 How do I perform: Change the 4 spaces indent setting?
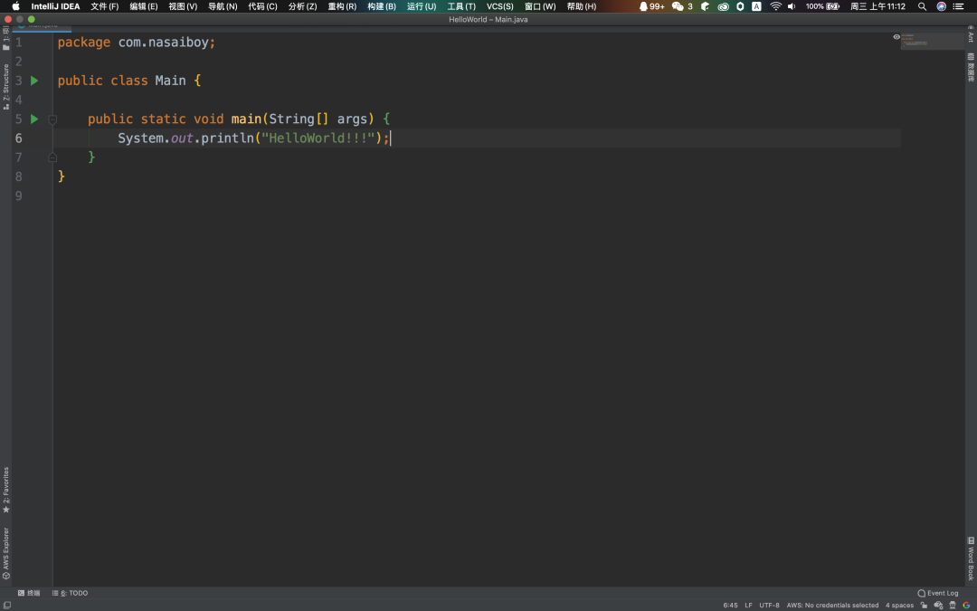click(x=899, y=605)
